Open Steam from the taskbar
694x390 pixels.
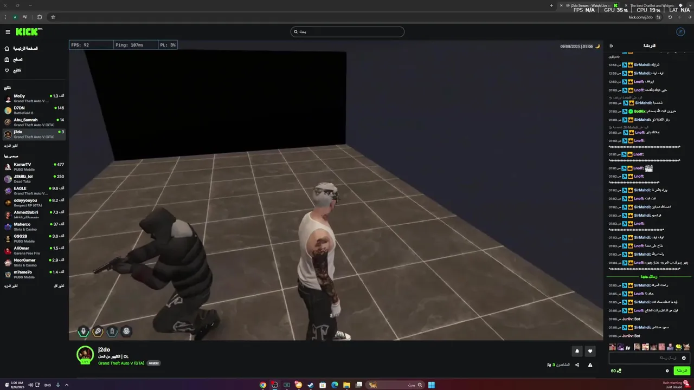coord(311,385)
